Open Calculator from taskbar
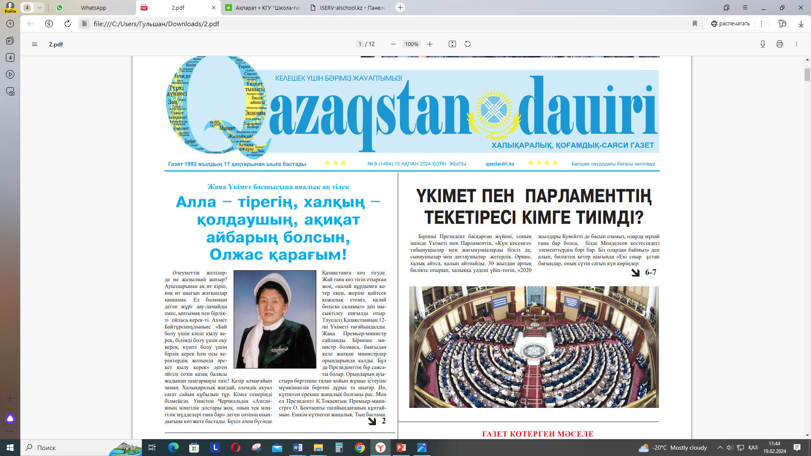811x456 pixels. point(339,448)
